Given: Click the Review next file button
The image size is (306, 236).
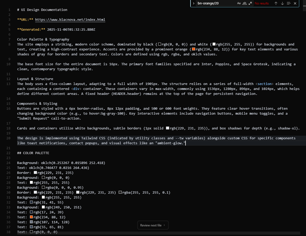Looking at the screenshot, I should pos(153,225).
